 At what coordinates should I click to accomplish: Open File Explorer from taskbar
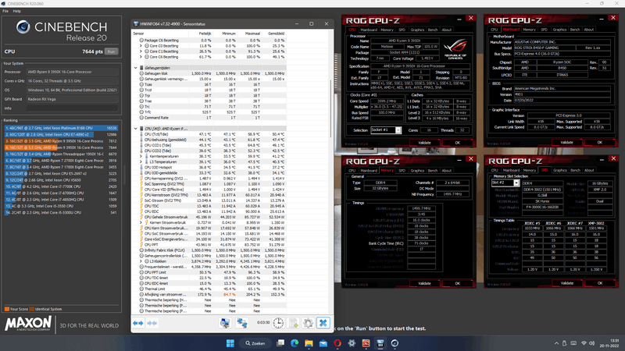point(309,343)
